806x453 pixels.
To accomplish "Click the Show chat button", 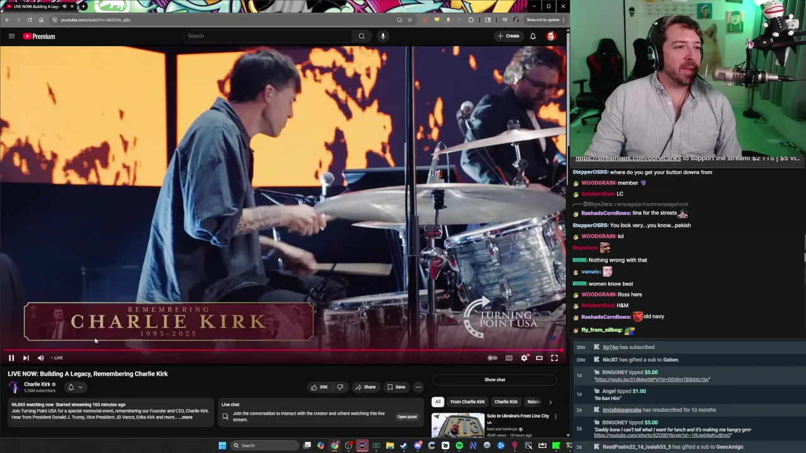I will [x=495, y=379].
